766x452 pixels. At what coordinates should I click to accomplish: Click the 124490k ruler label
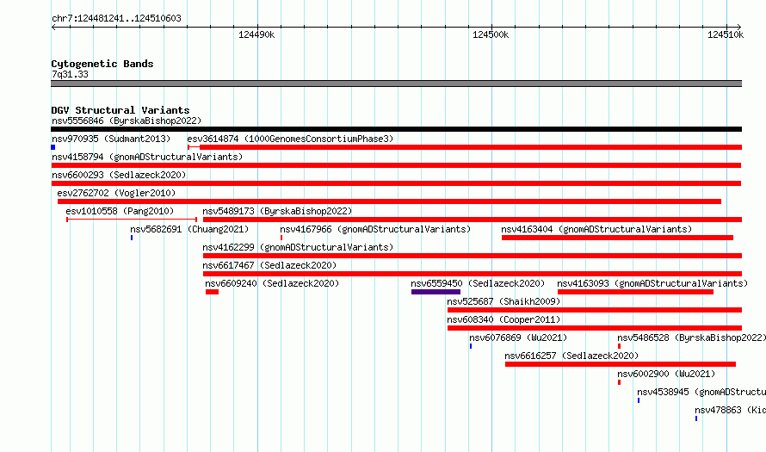(x=256, y=34)
